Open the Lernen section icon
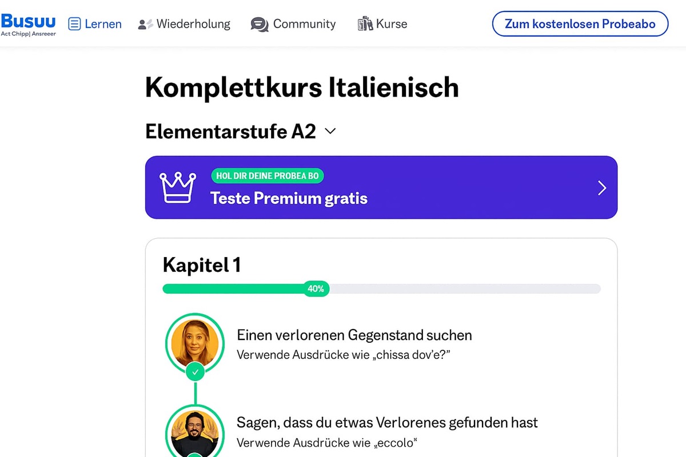686x457 pixels. [x=74, y=23]
